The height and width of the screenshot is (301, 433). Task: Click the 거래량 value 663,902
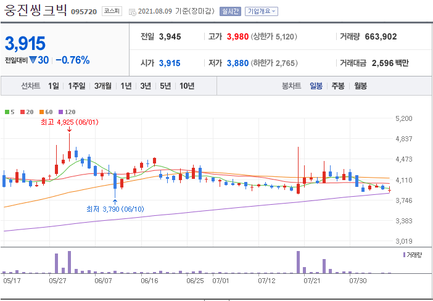(381, 36)
